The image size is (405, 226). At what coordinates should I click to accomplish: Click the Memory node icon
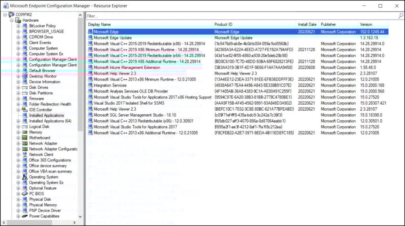[x=25, y=132]
